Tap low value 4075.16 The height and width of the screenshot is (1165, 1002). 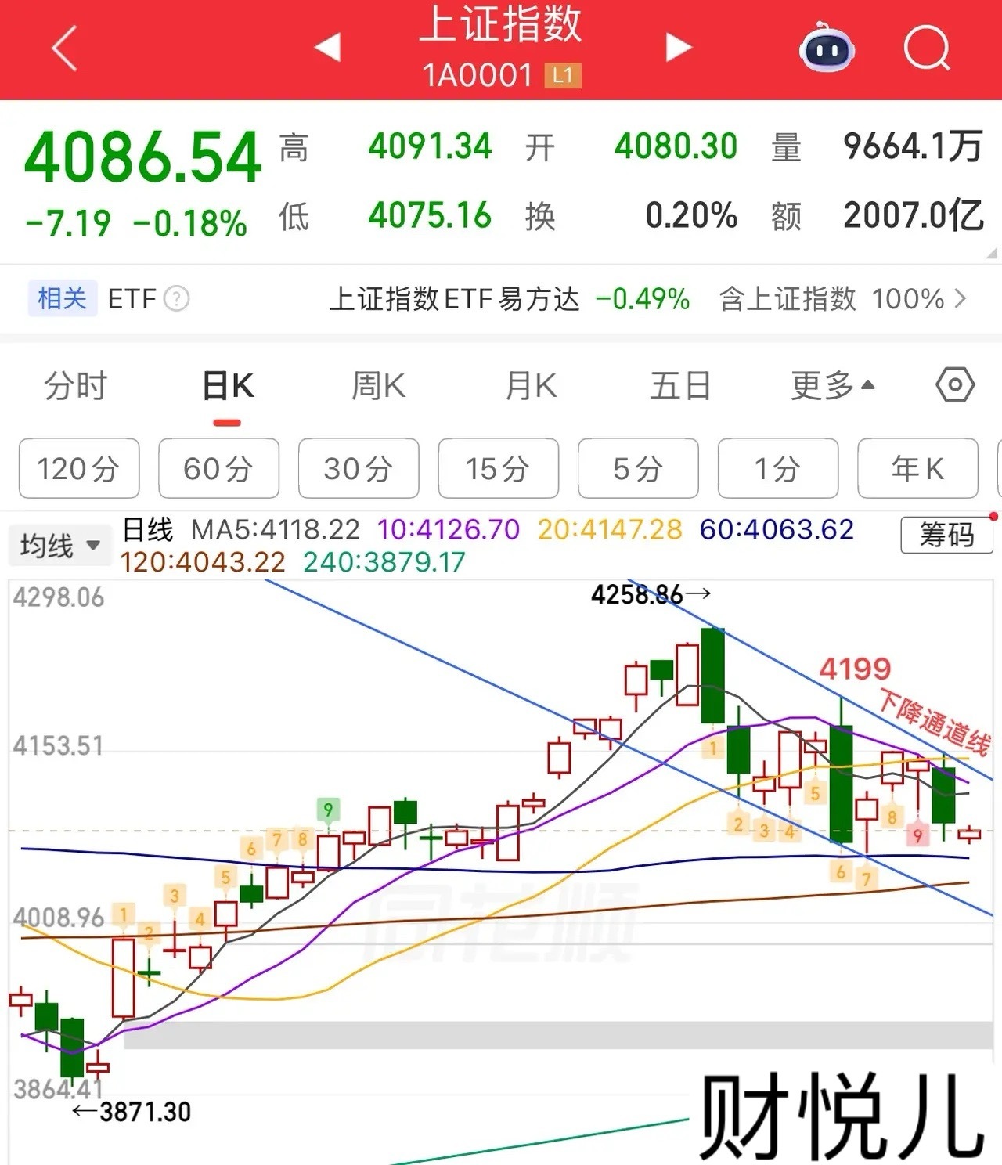click(x=430, y=215)
